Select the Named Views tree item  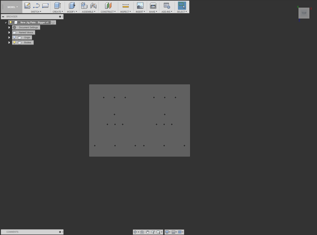[x=26, y=33]
